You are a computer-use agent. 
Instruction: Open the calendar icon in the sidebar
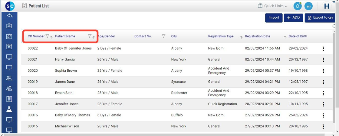[x=9, y=47]
